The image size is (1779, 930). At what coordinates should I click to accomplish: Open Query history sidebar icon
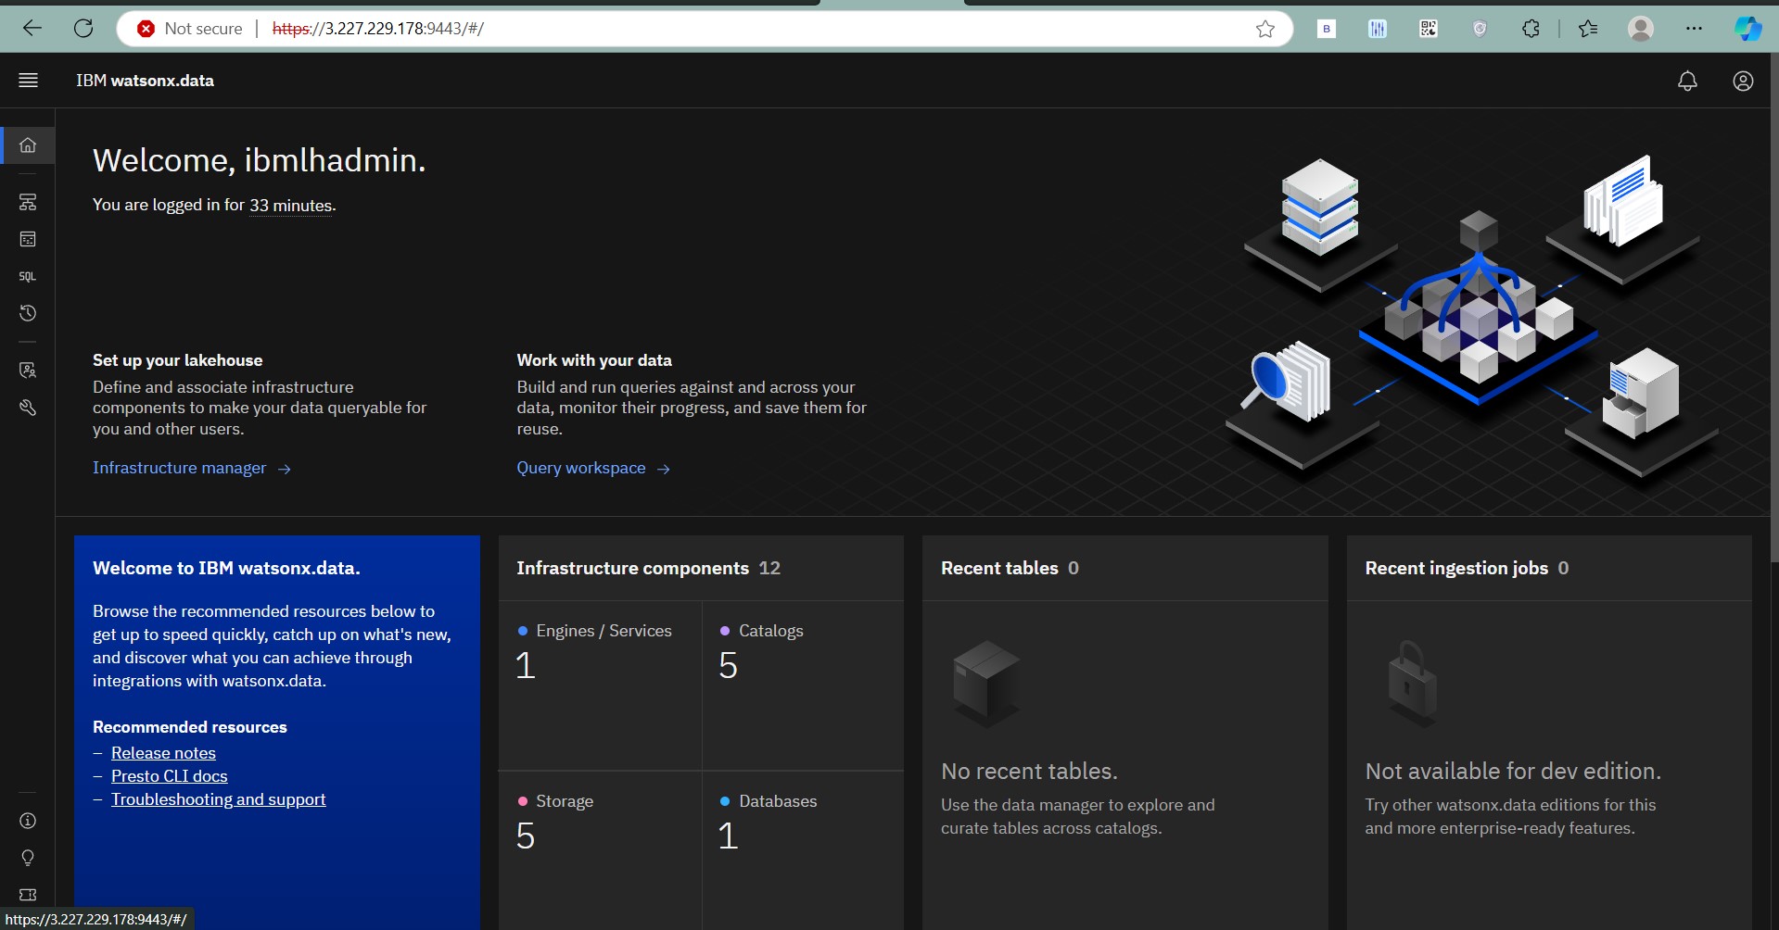(x=28, y=313)
